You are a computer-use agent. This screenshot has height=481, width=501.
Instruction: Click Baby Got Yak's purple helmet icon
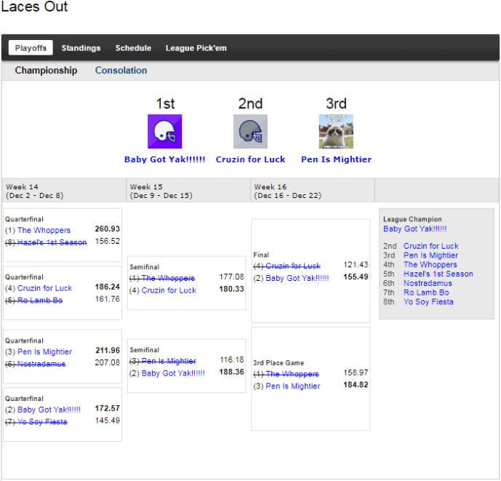(164, 132)
